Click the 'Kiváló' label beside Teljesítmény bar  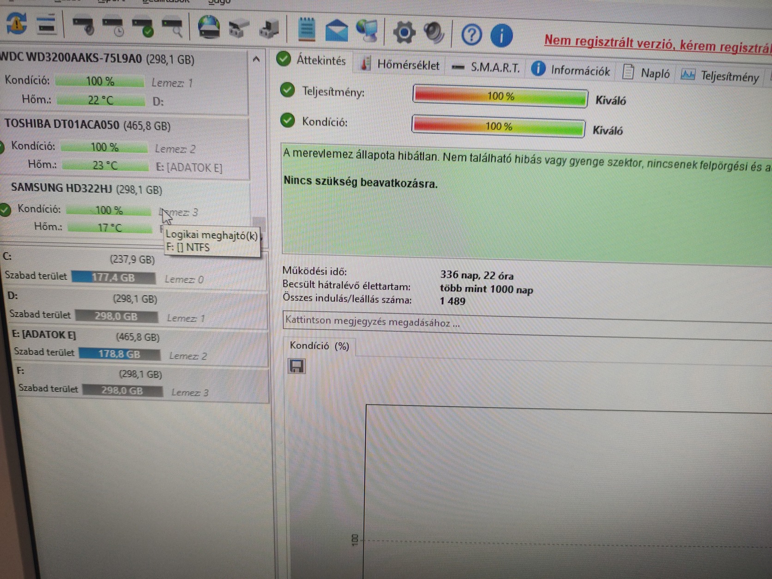[x=610, y=101]
